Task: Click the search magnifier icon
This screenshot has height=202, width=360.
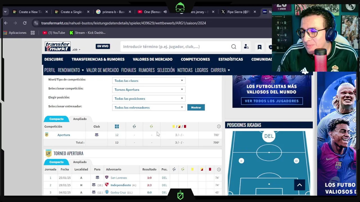Action: point(234,47)
